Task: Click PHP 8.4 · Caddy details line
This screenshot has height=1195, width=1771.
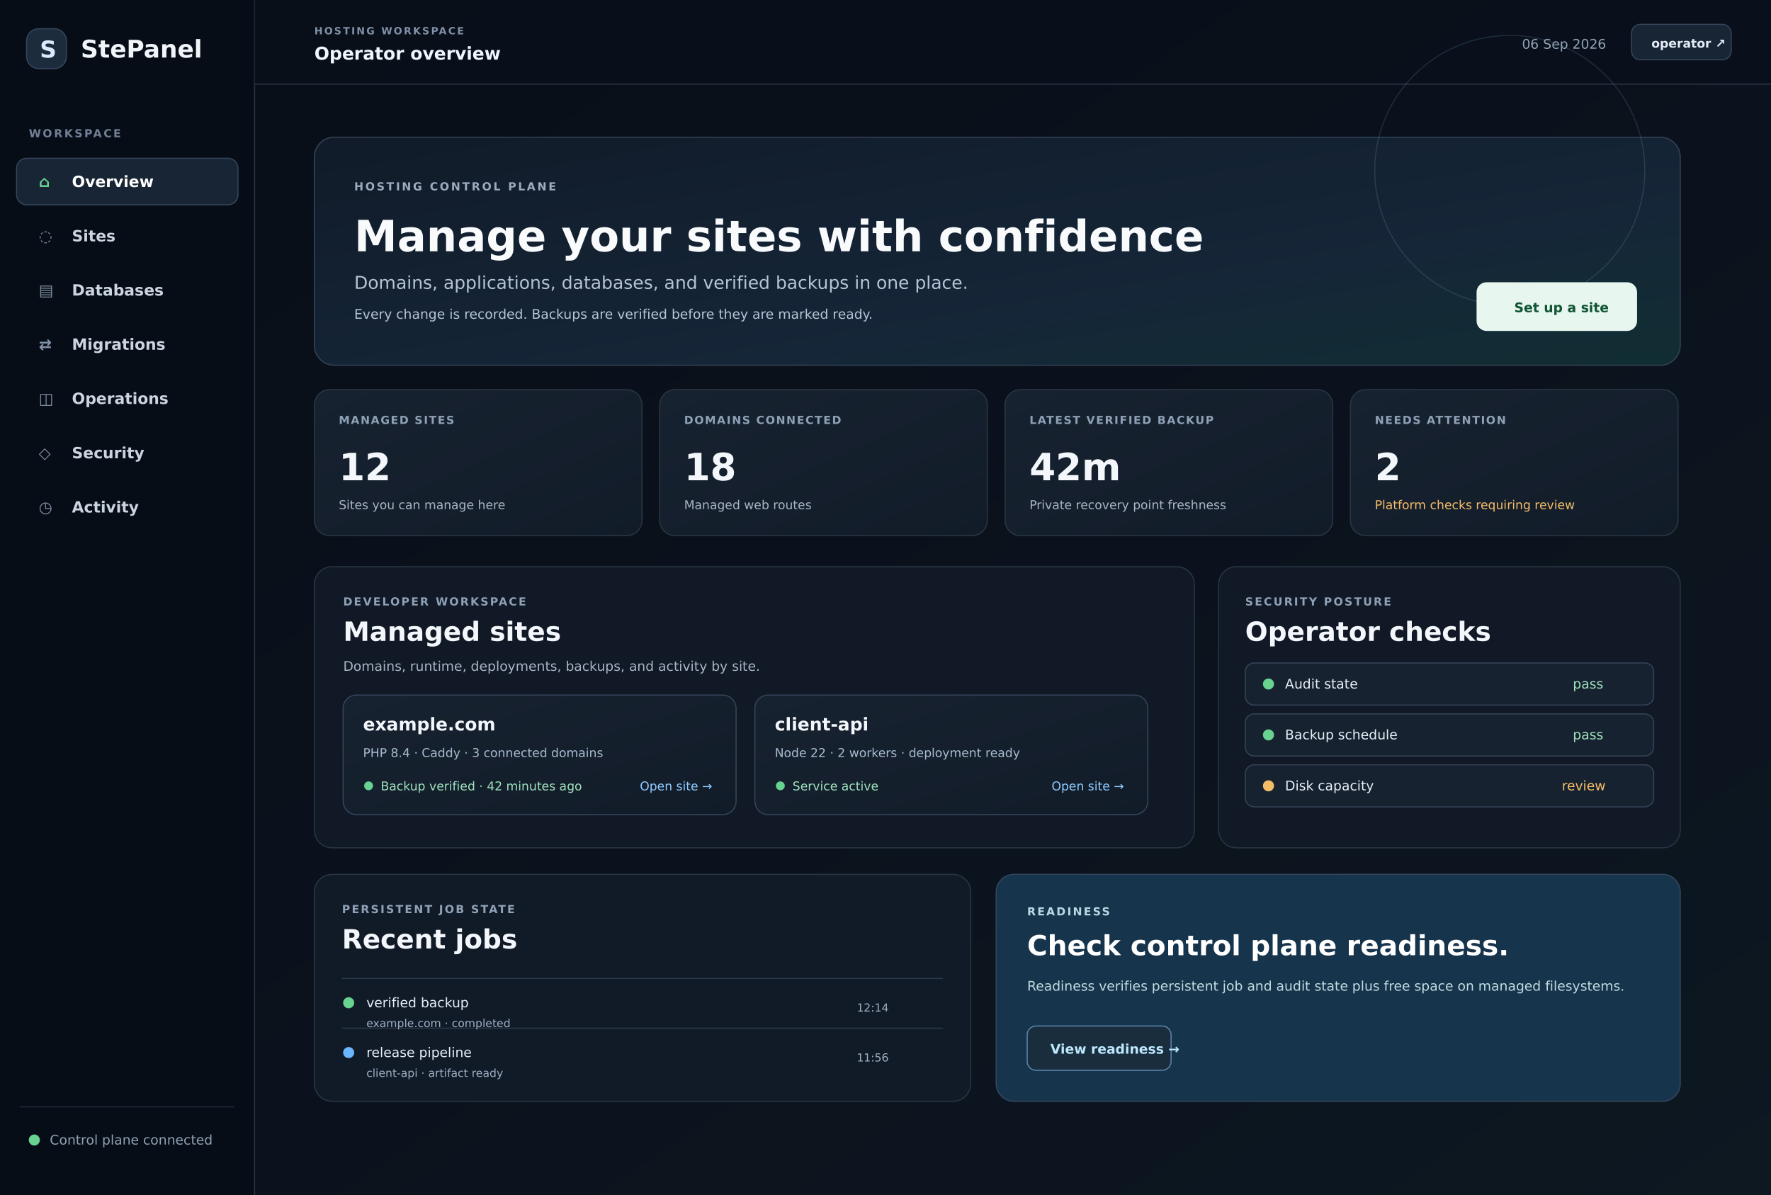Action: (x=482, y=753)
